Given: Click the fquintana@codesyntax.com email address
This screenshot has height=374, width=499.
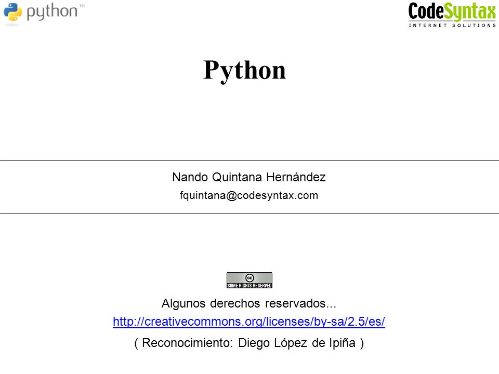Looking at the screenshot, I should pyautogui.click(x=249, y=195).
